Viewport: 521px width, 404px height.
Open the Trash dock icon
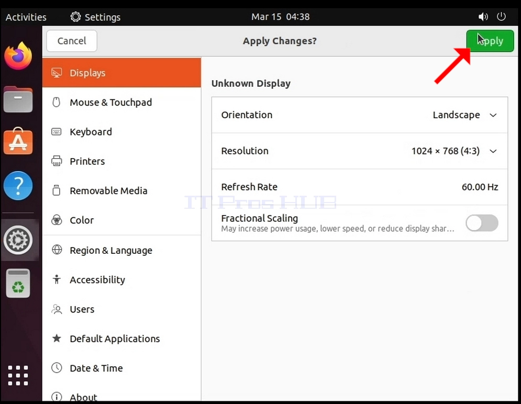pyautogui.click(x=18, y=283)
